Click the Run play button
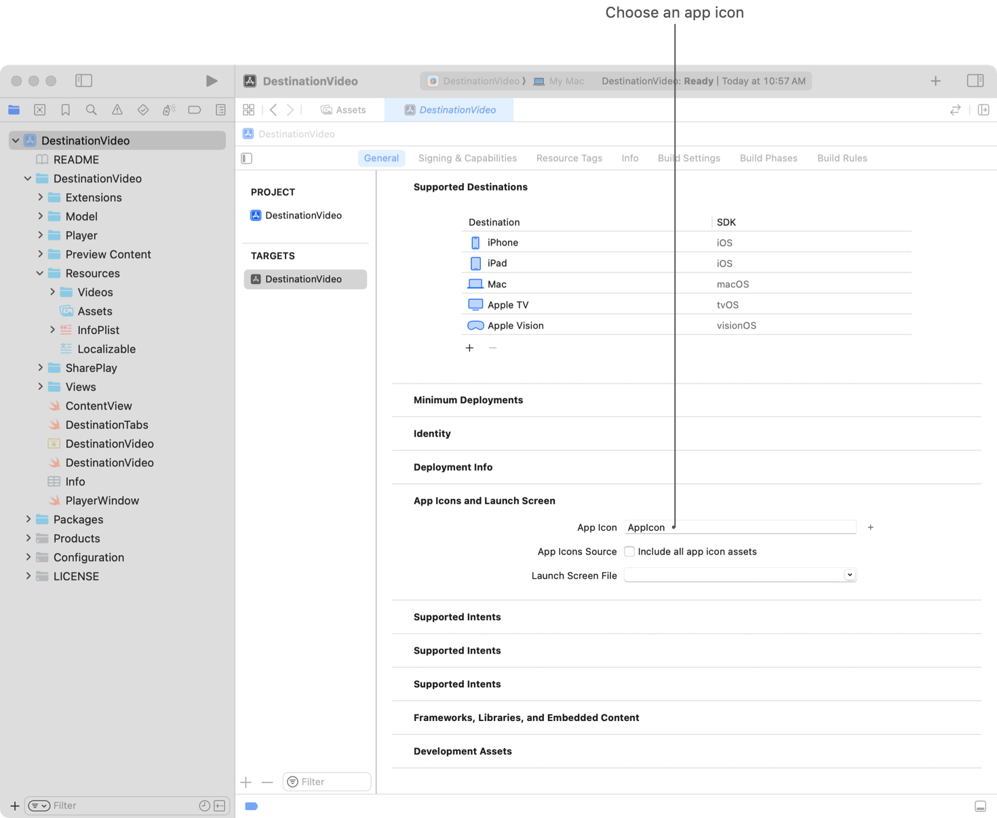997x818 pixels. (212, 81)
